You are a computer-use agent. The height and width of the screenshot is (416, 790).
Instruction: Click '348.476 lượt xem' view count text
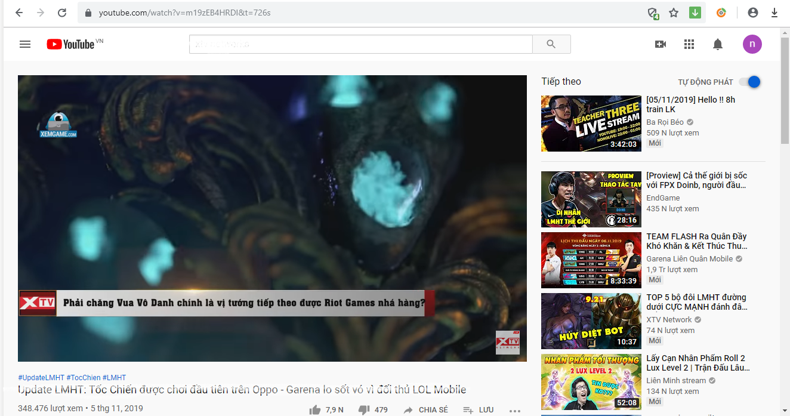pyautogui.click(x=50, y=409)
